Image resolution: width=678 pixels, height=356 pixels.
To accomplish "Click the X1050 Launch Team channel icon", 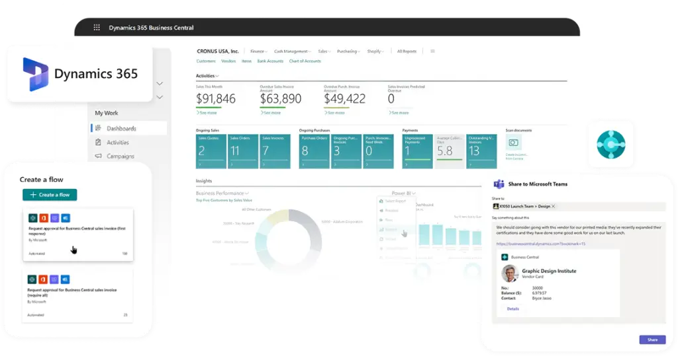I will (x=495, y=206).
